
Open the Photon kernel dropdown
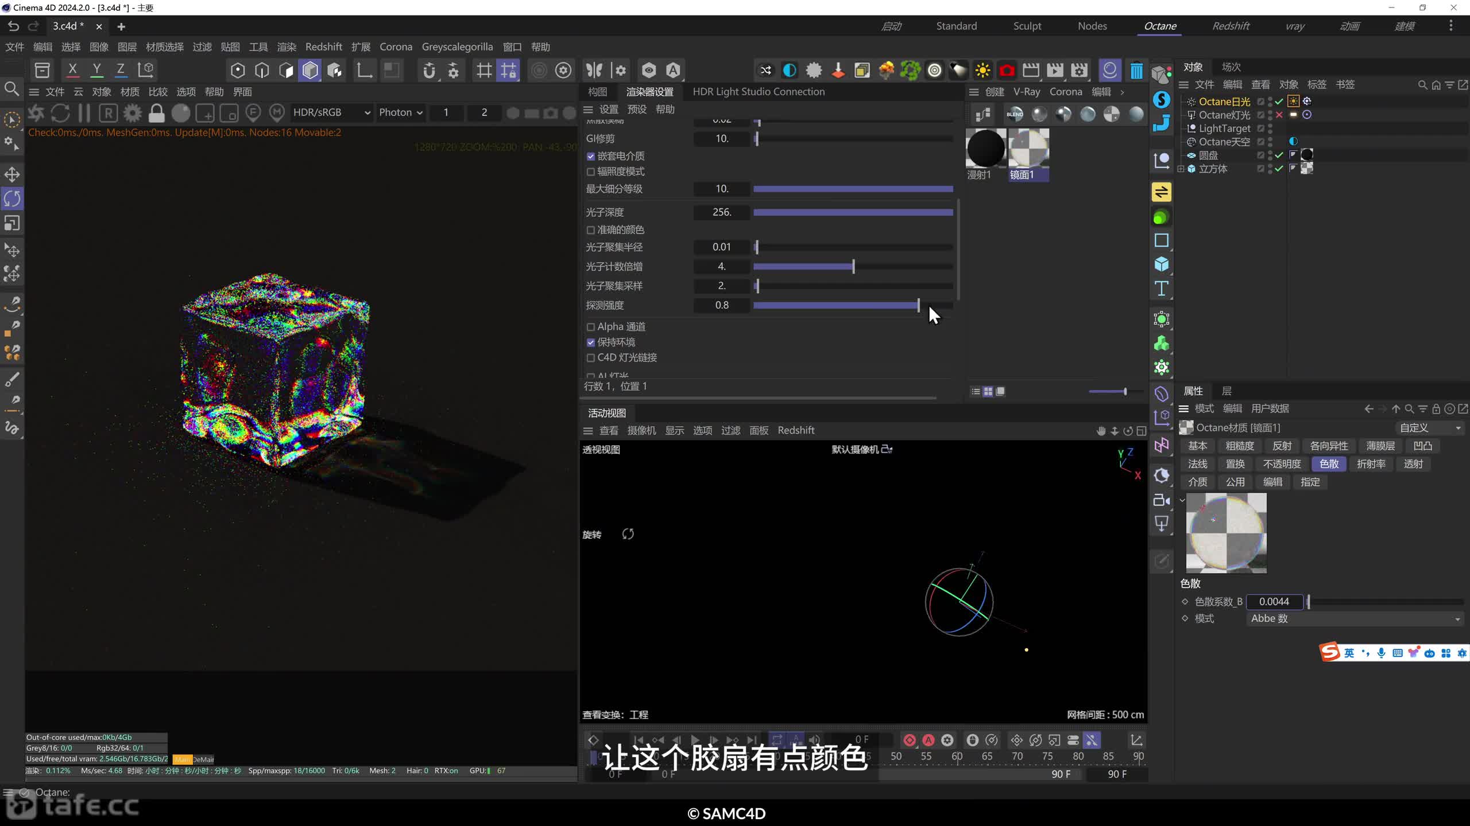[400, 112]
